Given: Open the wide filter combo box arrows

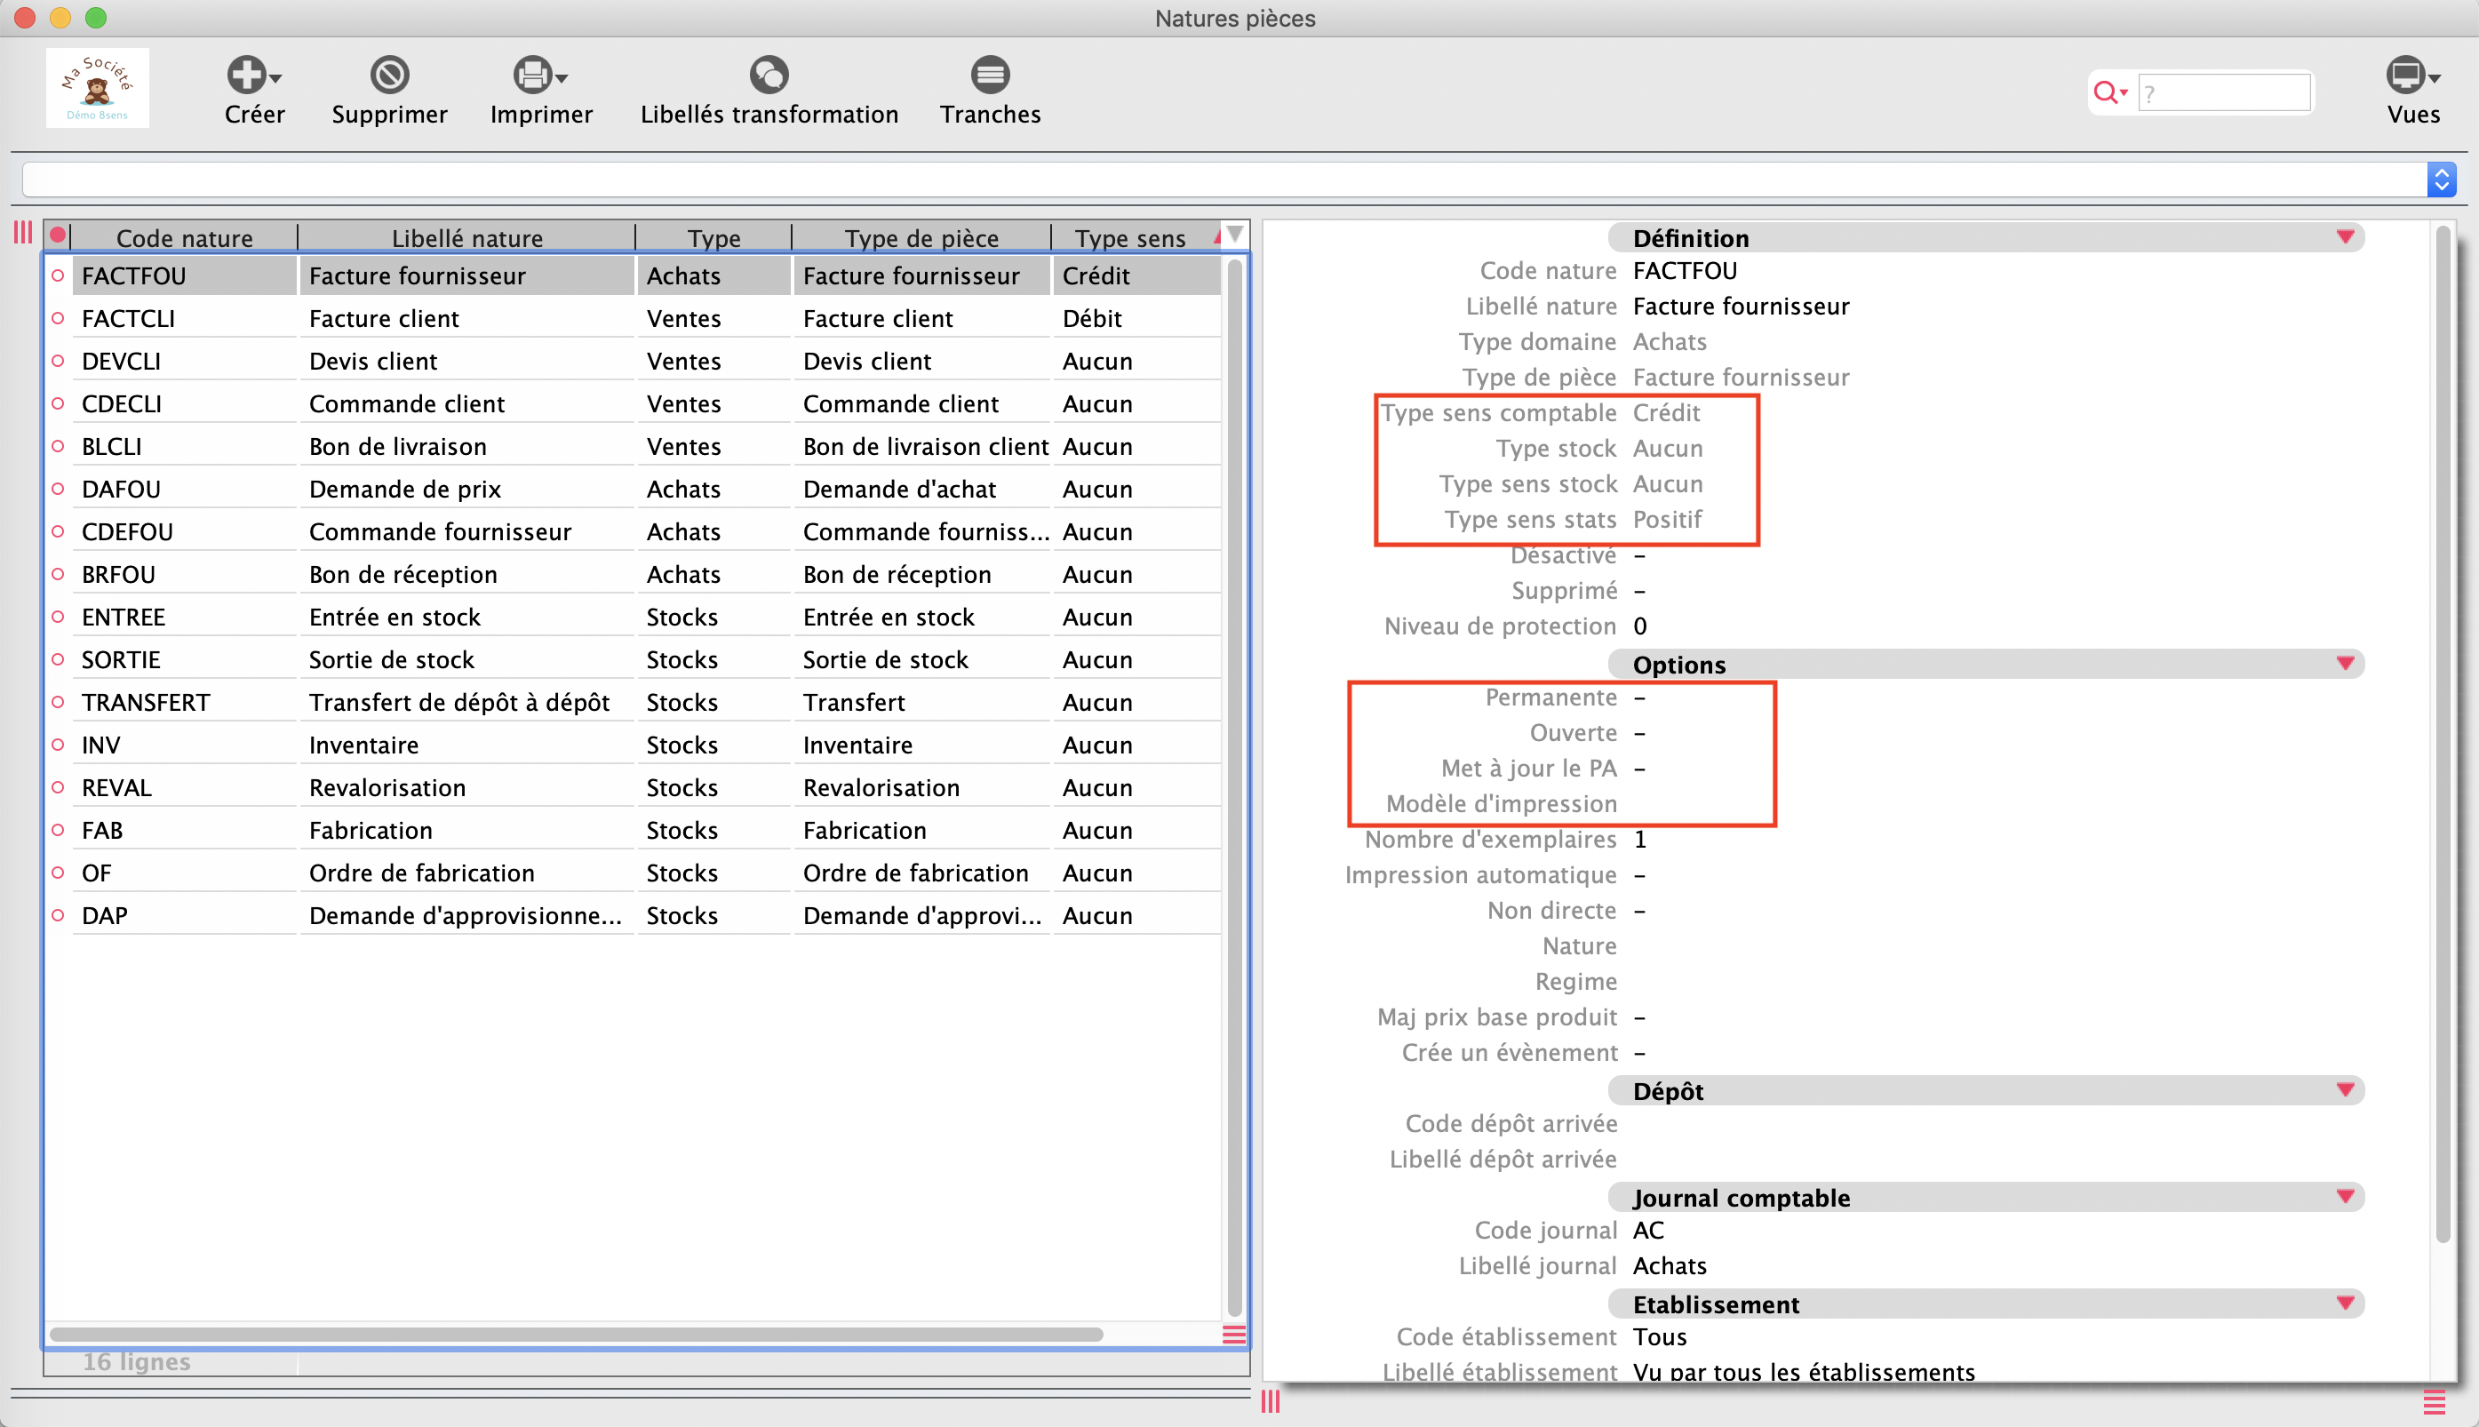Looking at the screenshot, I should [2441, 179].
